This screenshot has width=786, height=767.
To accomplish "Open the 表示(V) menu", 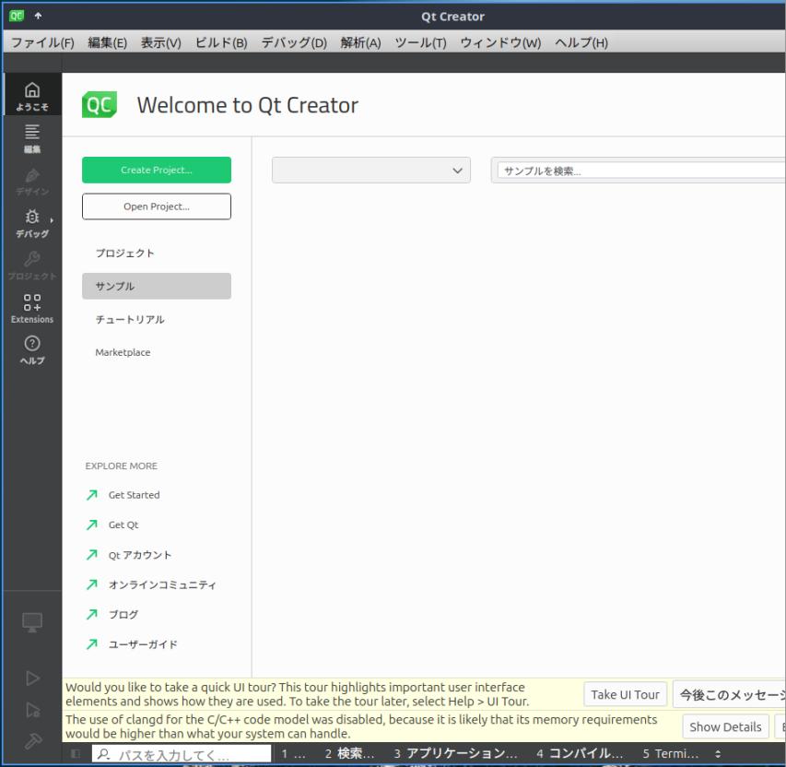I will (161, 42).
